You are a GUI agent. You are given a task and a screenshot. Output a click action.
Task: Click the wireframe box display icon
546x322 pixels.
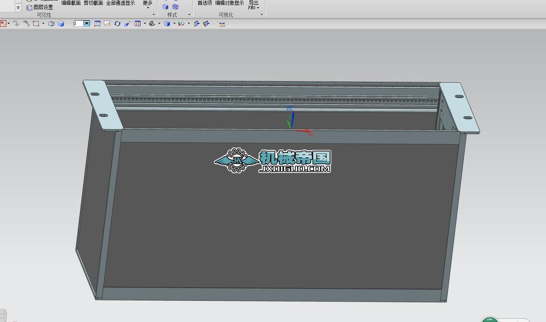51,24
